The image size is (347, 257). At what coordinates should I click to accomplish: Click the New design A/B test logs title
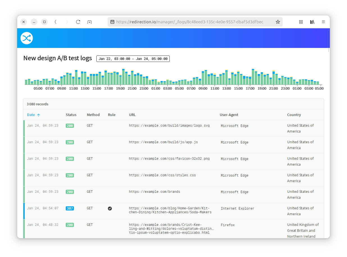[x=58, y=58]
